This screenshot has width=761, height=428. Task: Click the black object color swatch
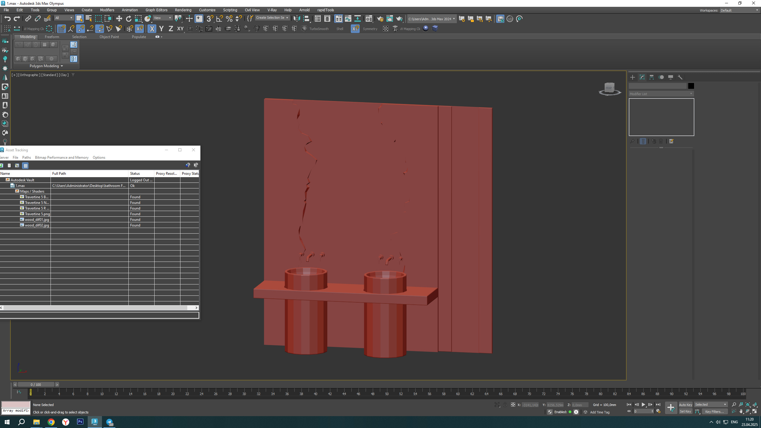[x=691, y=86]
